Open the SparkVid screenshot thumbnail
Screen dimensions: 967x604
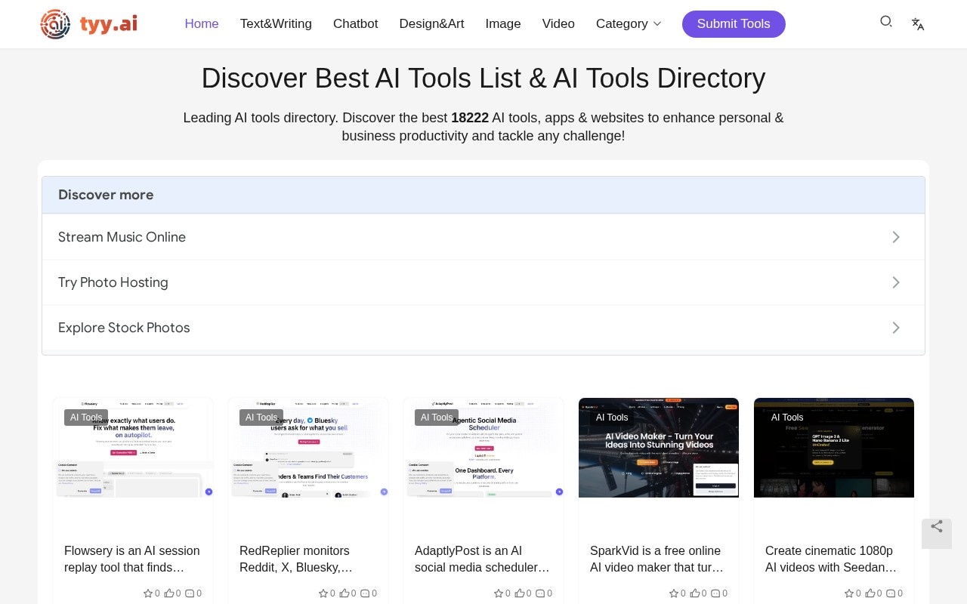(x=659, y=448)
